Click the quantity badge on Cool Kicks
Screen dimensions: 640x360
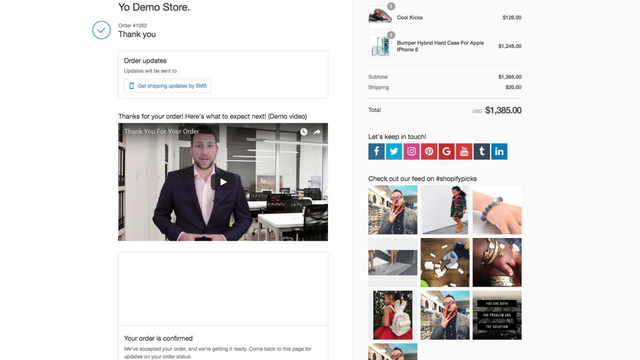point(390,6)
